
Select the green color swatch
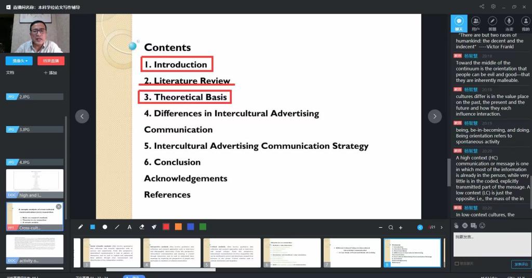[203, 227]
